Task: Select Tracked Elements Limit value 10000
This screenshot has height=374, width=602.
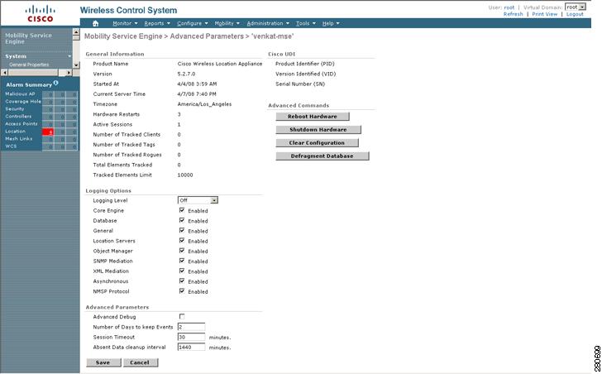Action: click(x=185, y=175)
